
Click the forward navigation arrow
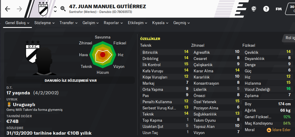tap(19, 9)
